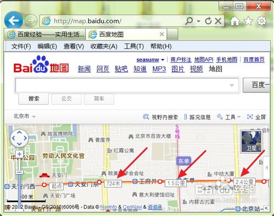Open the 收藏夹(A) menu
This screenshot has width=274, height=216.
tap(104, 46)
